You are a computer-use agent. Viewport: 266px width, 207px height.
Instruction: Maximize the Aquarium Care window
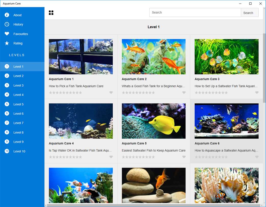point(250,4)
